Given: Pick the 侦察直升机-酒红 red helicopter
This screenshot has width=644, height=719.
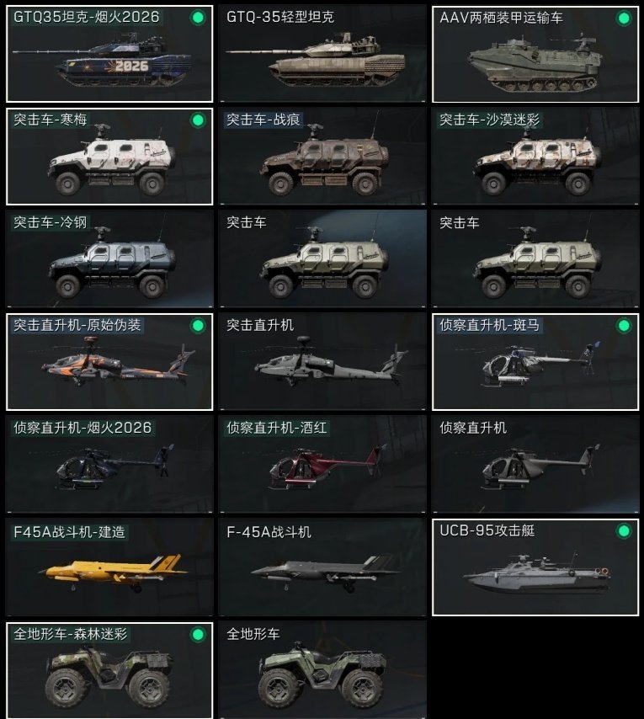Looking at the screenshot, I should coord(322,465).
